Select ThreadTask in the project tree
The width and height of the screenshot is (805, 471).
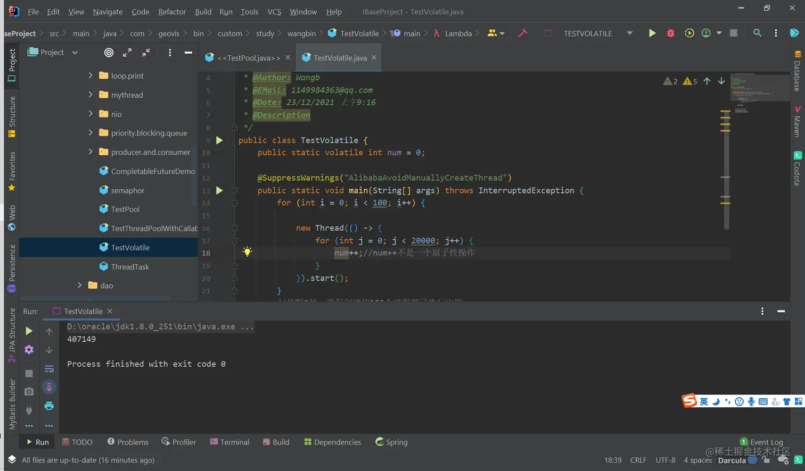pos(130,266)
